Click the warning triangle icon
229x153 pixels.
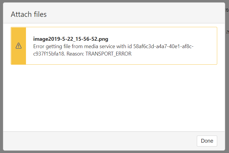click(x=19, y=46)
